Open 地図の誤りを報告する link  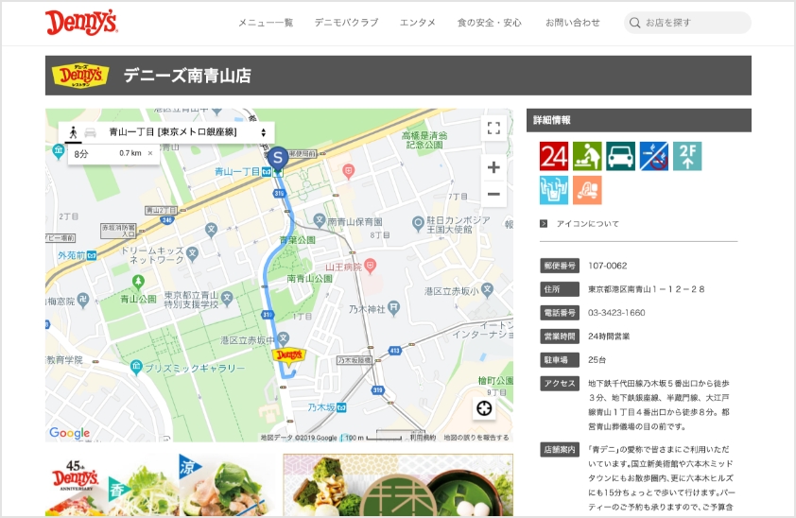[x=476, y=438]
